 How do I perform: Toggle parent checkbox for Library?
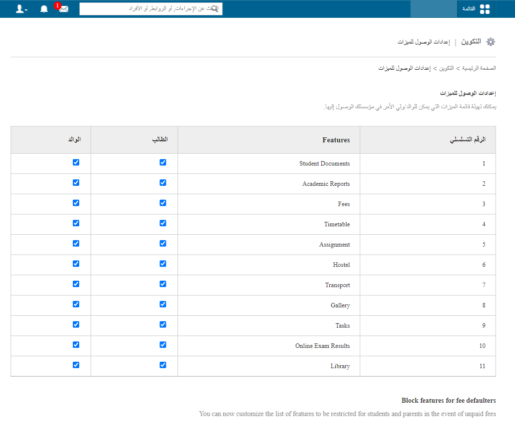76,365
